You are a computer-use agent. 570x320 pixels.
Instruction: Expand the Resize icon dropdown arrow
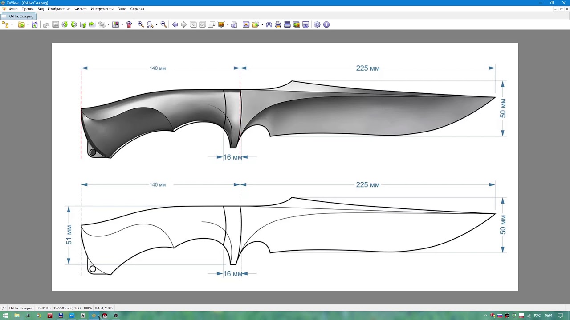tap(108, 25)
